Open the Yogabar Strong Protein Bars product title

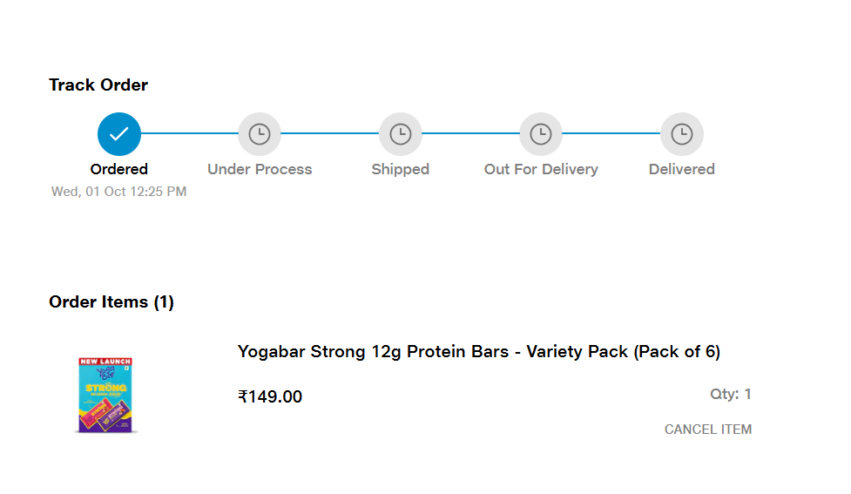(478, 352)
